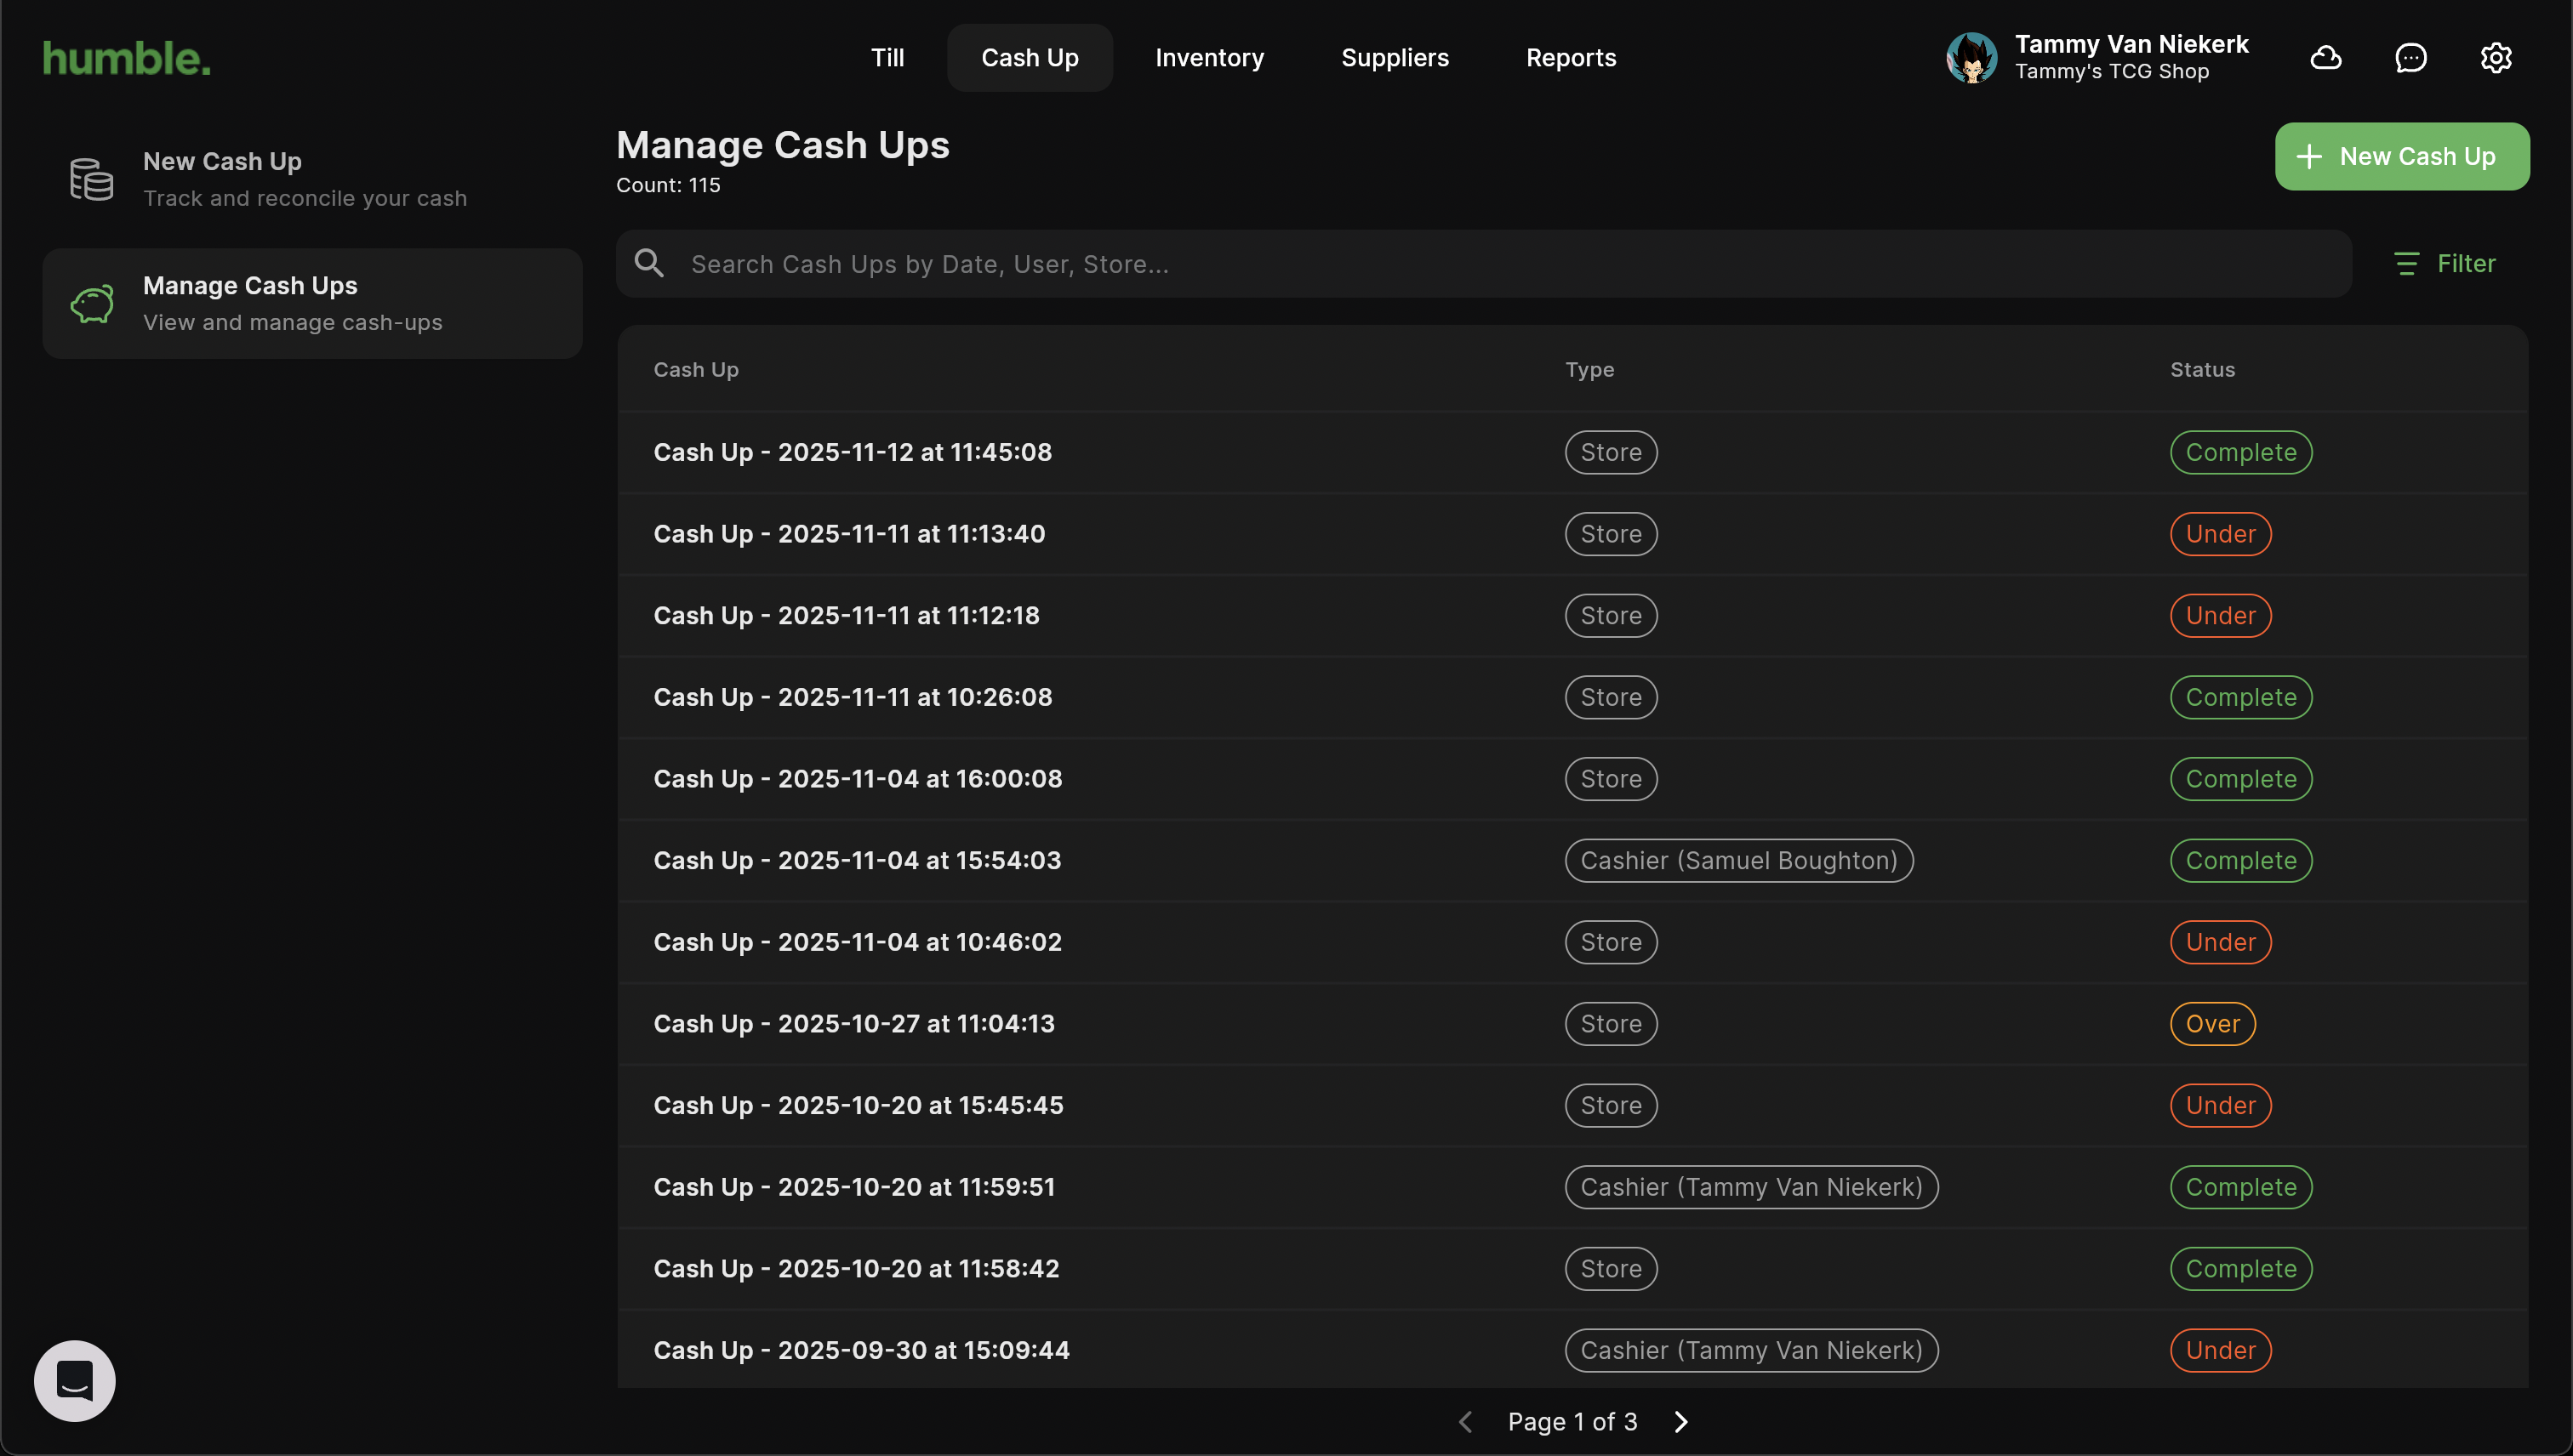The width and height of the screenshot is (2573, 1456).
Task: Open the chat messages icon
Action: [x=2411, y=58]
